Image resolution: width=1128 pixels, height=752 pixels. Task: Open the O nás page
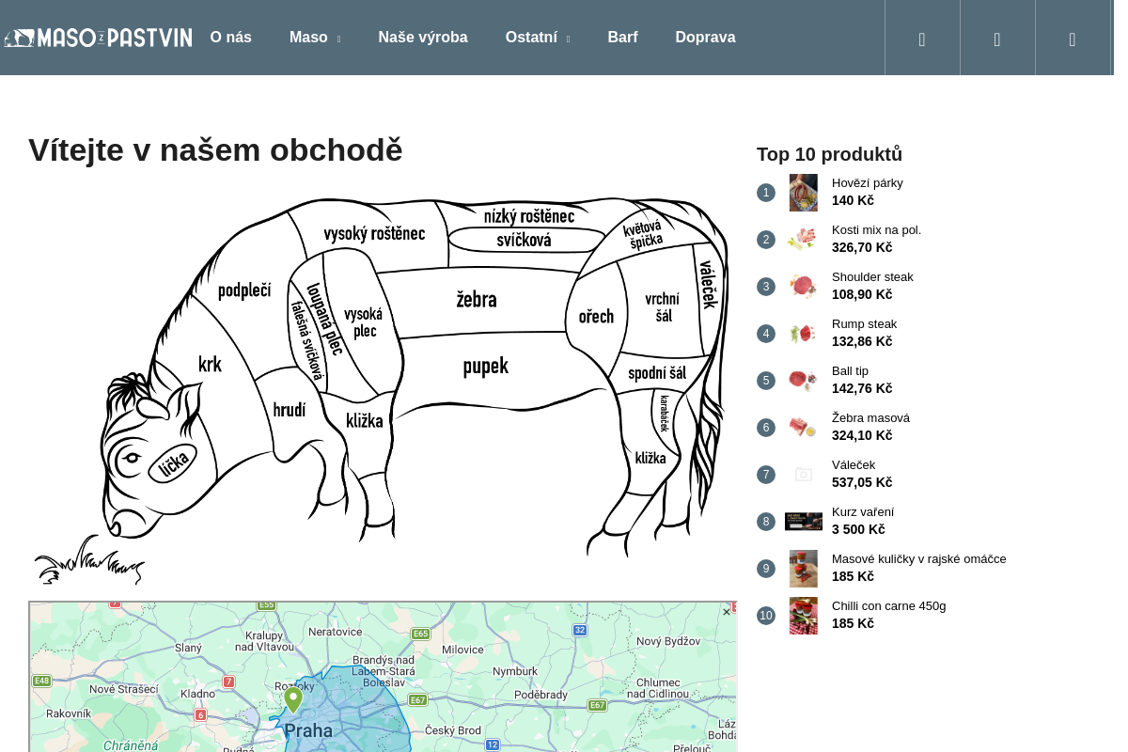click(x=231, y=38)
